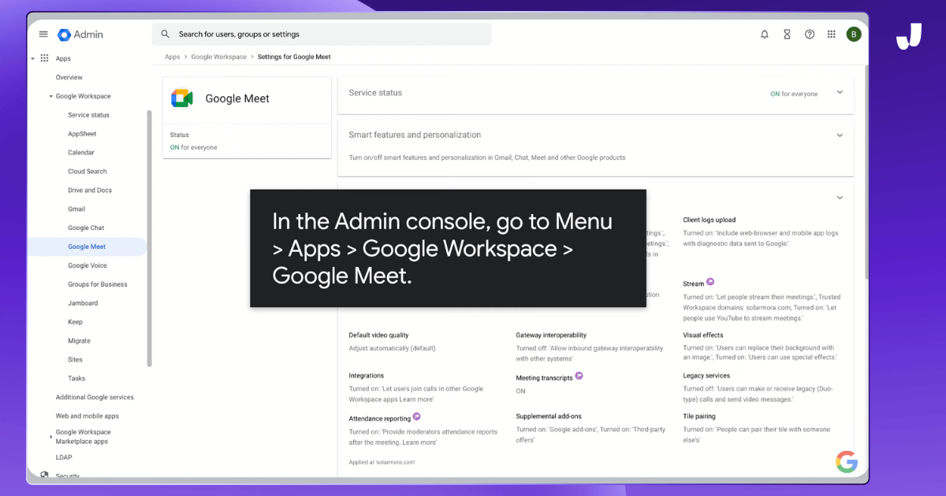946x496 pixels.
Task: Click the purple badge beside Stream
Action: point(710,282)
